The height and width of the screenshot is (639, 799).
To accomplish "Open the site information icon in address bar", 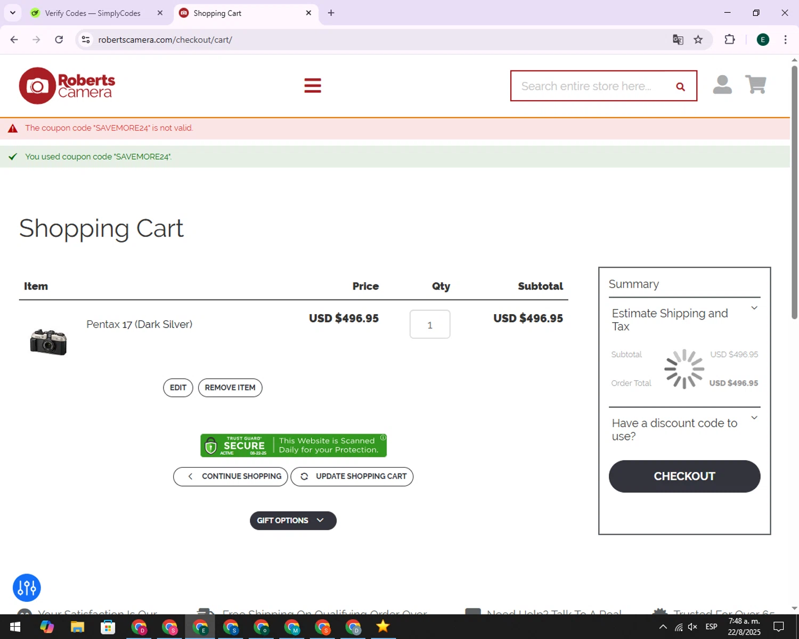I will [x=86, y=39].
